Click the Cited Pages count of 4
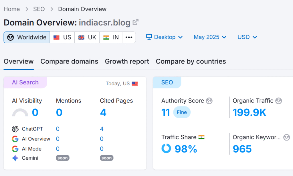 [x=103, y=112]
